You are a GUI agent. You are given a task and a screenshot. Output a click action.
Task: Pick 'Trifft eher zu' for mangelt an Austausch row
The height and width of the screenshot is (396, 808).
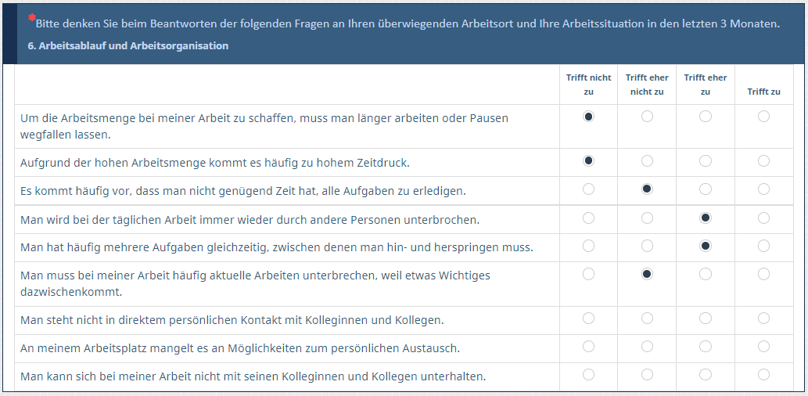[706, 347]
